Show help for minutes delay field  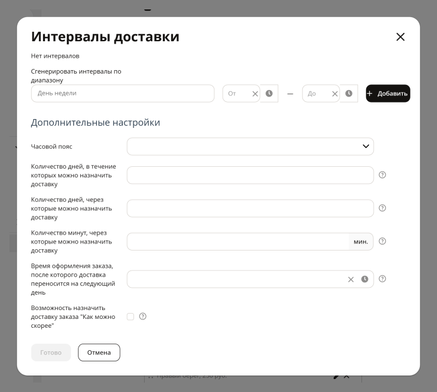pos(382,241)
